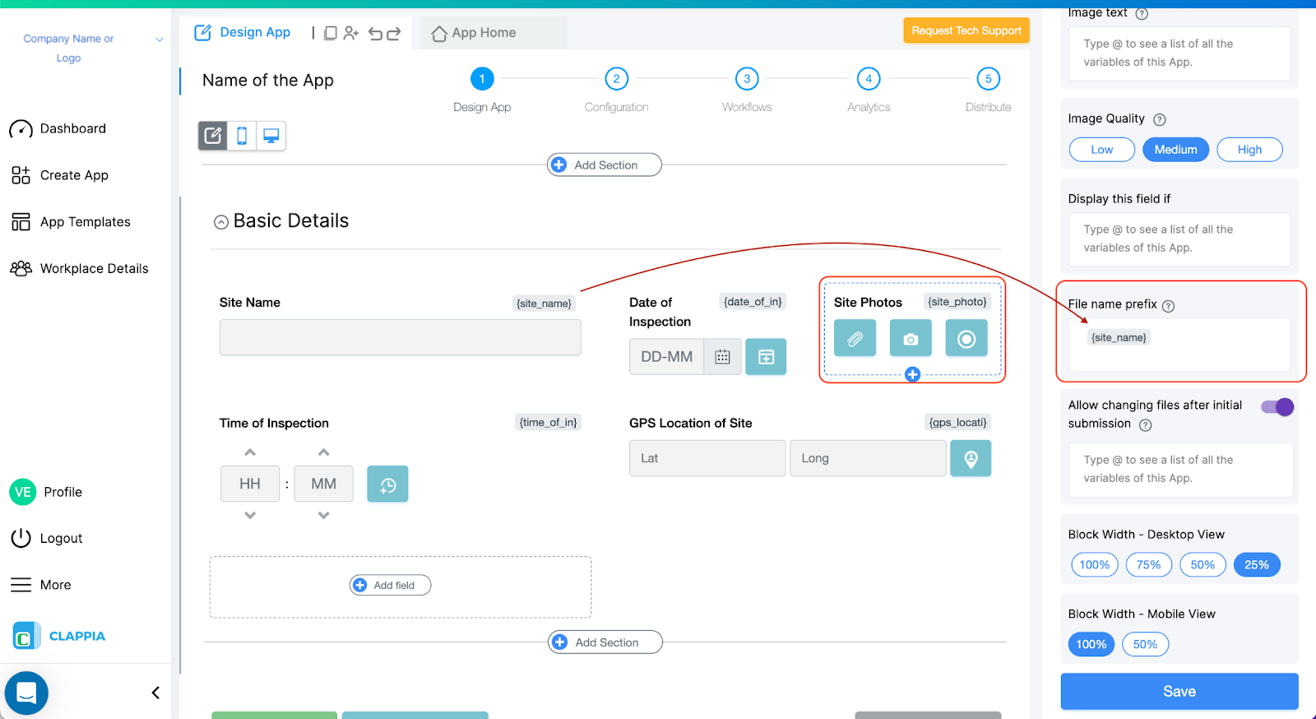Click the Design App edit icon

click(202, 33)
